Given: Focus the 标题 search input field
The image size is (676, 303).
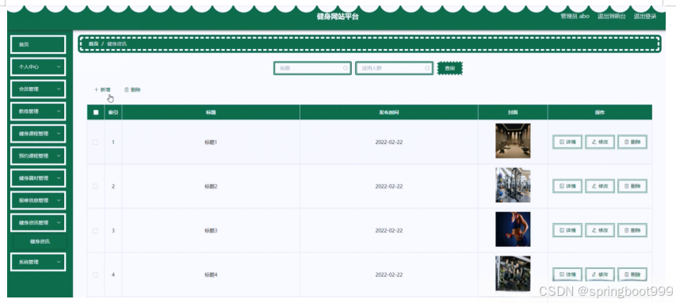Looking at the screenshot, I should click(x=312, y=68).
